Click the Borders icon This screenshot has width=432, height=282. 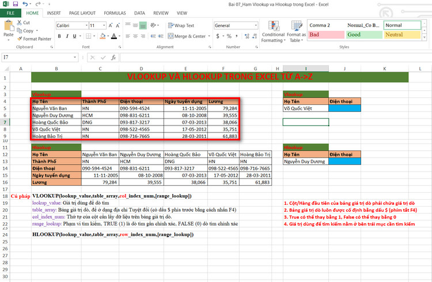[x=88, y=36]
